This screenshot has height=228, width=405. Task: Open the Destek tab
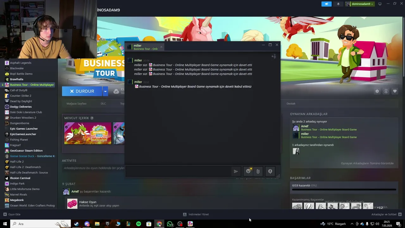291,104
